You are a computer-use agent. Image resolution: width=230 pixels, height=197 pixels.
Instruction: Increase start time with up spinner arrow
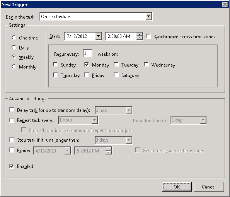(139, 34)
